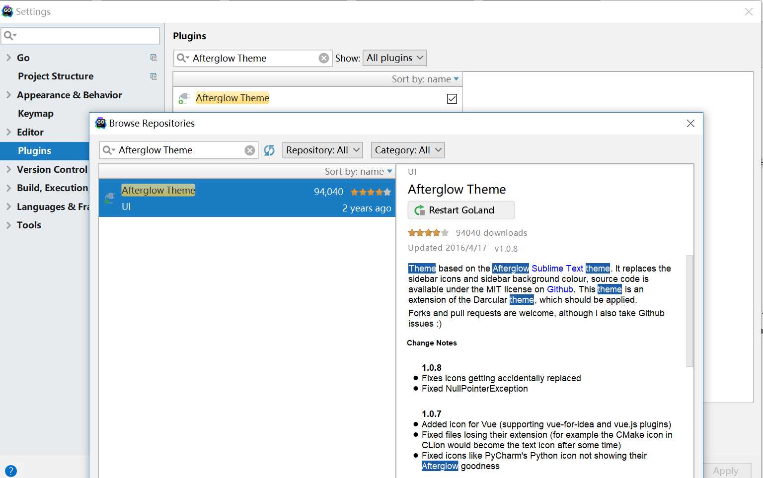Select the Plugins settings category
Screen dimensions: 763x478
coord(45,151)
